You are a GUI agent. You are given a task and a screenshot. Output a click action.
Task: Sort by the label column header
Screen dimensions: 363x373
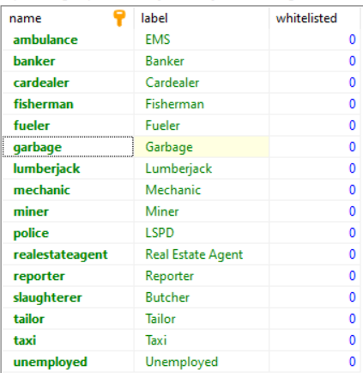coord(202,18)
